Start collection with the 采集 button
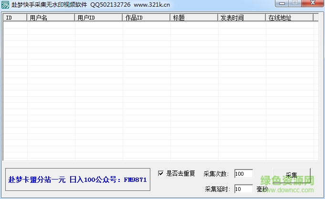Screen dimensions: 325x199 (292, 175)
